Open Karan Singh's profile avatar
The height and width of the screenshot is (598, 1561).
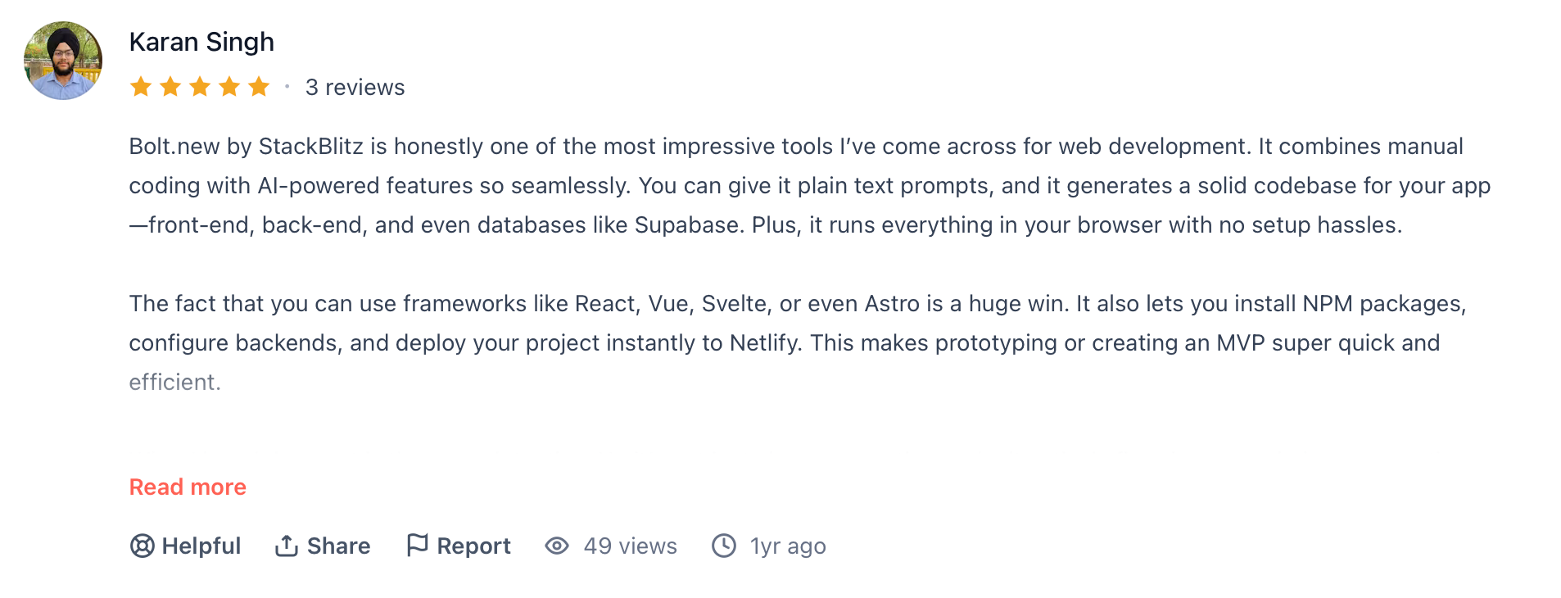coord(63,61)
